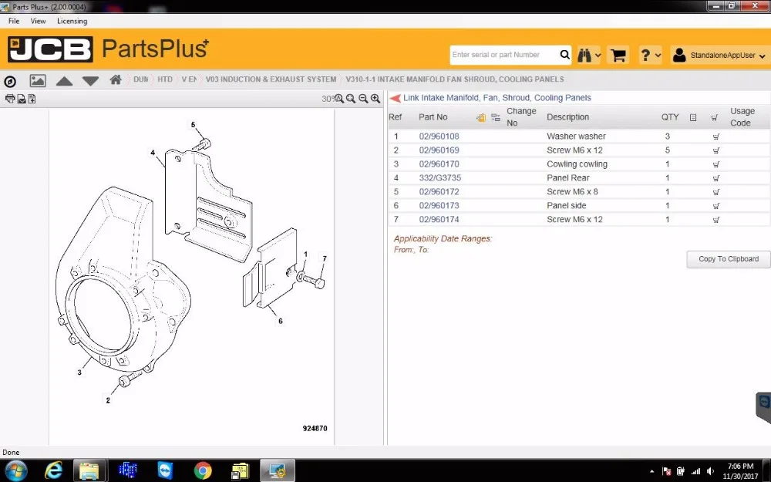Add part 02/960169 to cart
Viewport: 771px width, 482px height.
tap(716, 150)
